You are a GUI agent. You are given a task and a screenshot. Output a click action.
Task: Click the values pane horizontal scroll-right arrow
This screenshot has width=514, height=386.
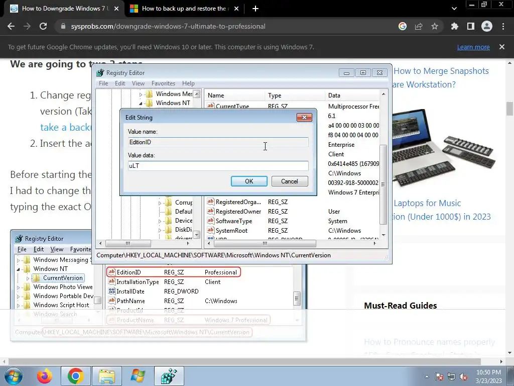click(x=374, y=244)
